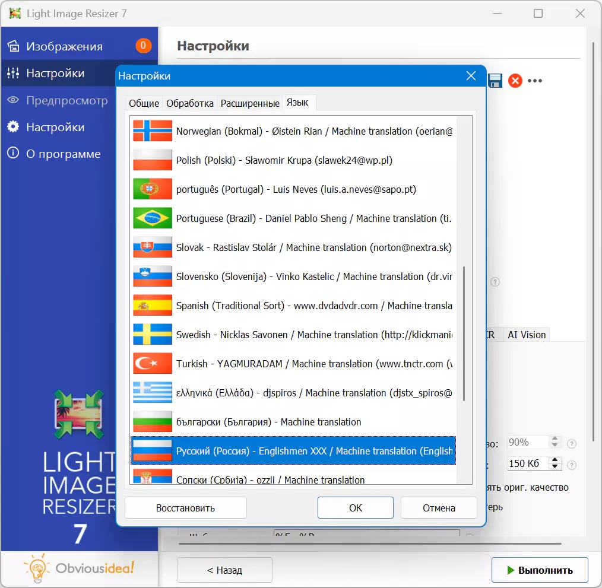Select Српски (Србија) language row
The height and width of the screenshot is (588, 602).
click(x=293, y=475)
